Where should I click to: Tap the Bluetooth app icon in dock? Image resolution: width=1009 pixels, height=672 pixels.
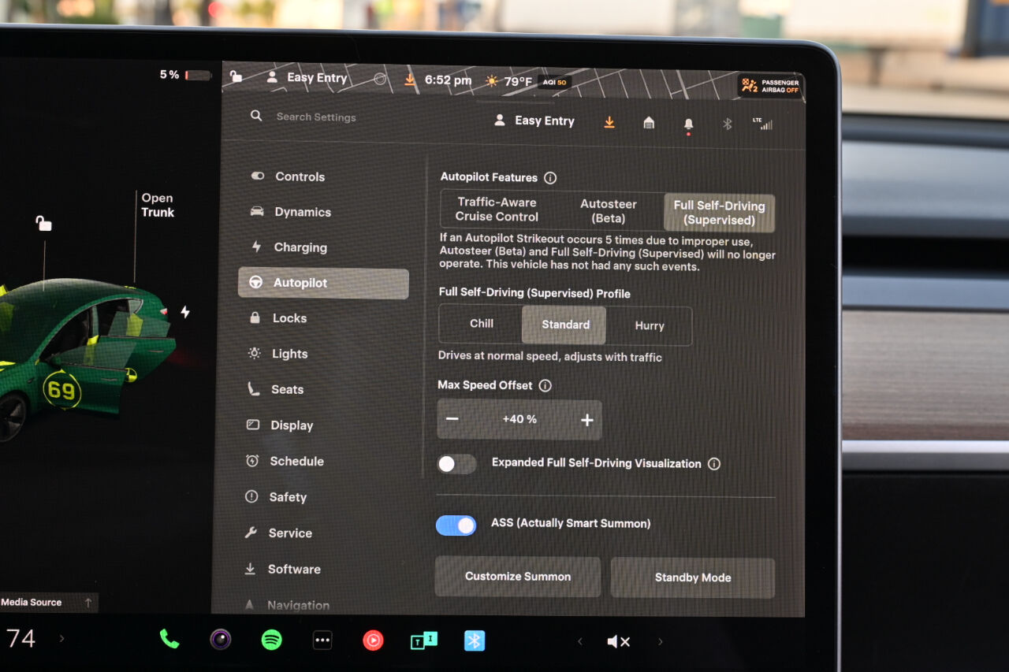pyautogui.click(x=474, y=640)
